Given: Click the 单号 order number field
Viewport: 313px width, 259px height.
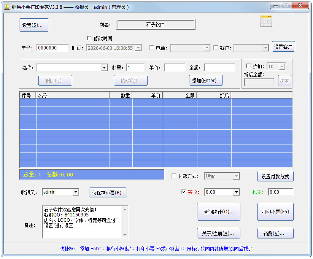Looking at the screenshot, I should [52, 48].
